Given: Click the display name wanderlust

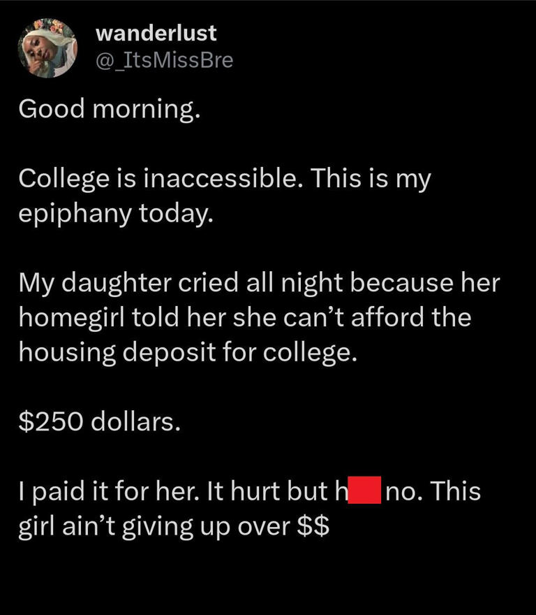Looking at the screenshot, I should [x=156, y=32].
